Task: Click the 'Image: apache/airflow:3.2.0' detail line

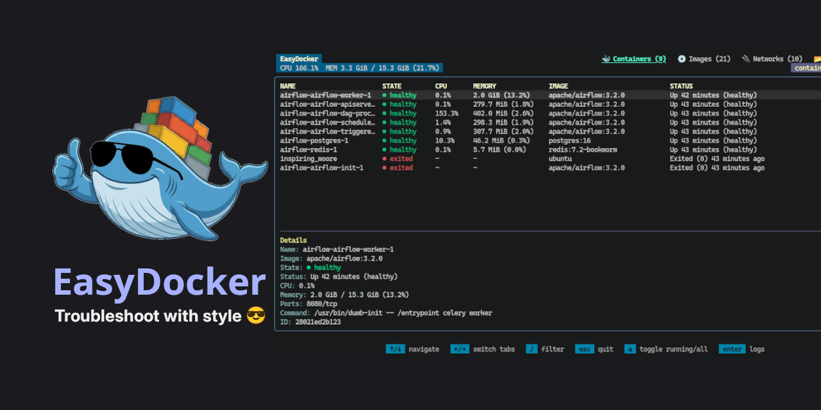Action: pos(331,259)
